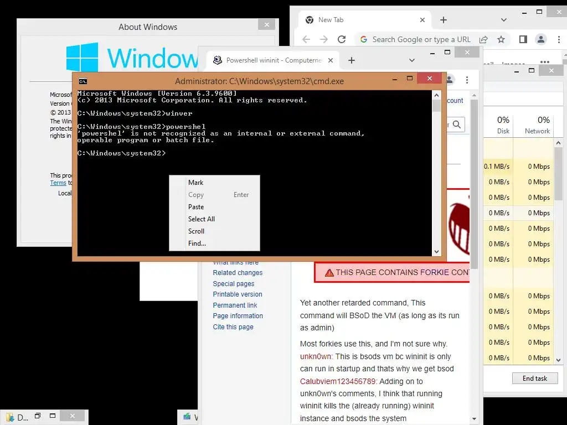
Task: Click the Terms link in About Windows
Action: click(x=58, y=183)
